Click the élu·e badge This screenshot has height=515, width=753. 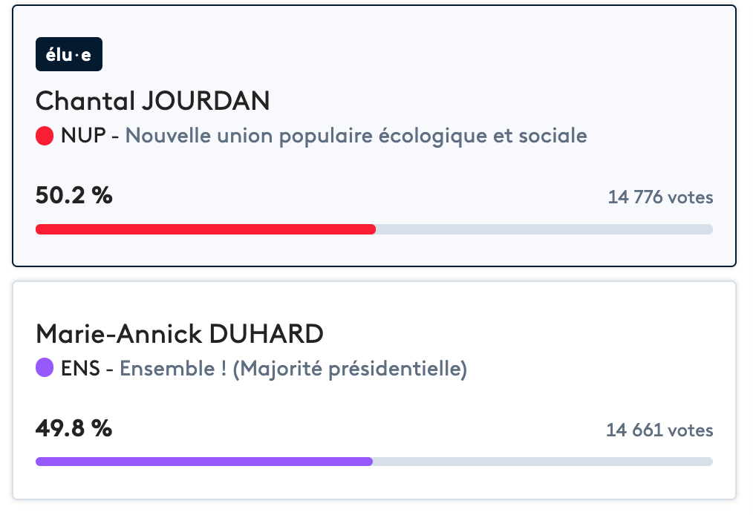[x=69, y=54]
